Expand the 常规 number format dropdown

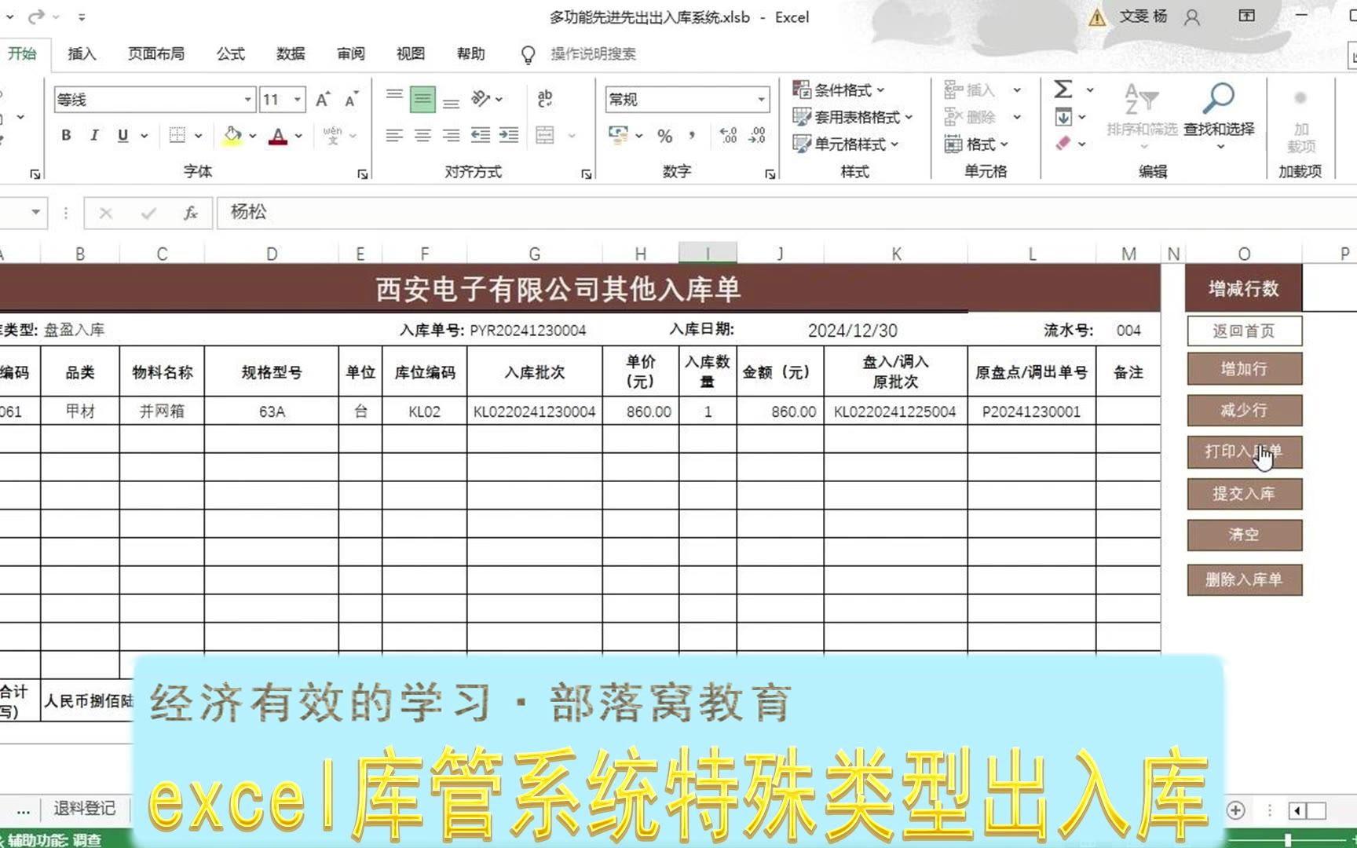[x=760, y=100]
